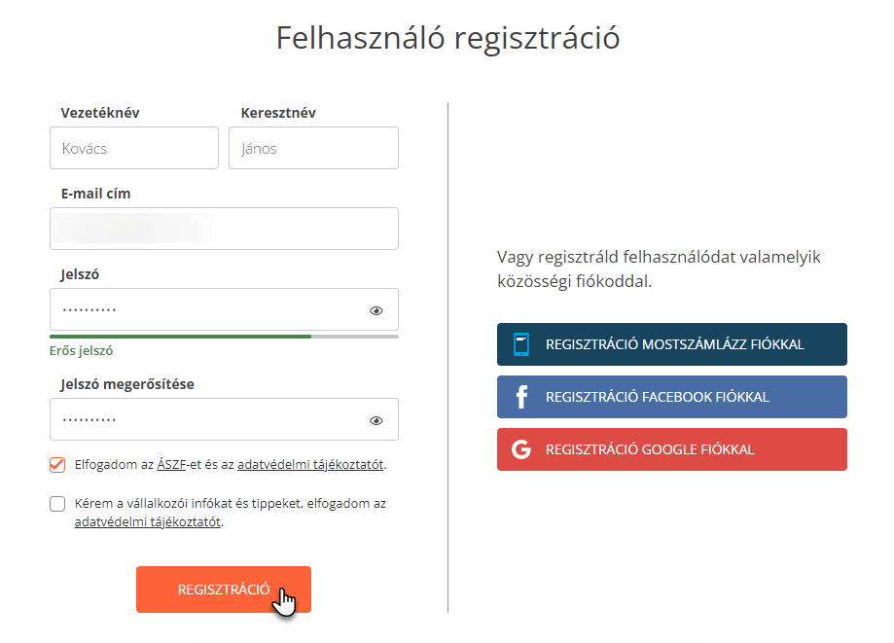Viewport: 894px width, 643px height.
Task: Focus the Vezetéknév input field
Action: point(134,148)
